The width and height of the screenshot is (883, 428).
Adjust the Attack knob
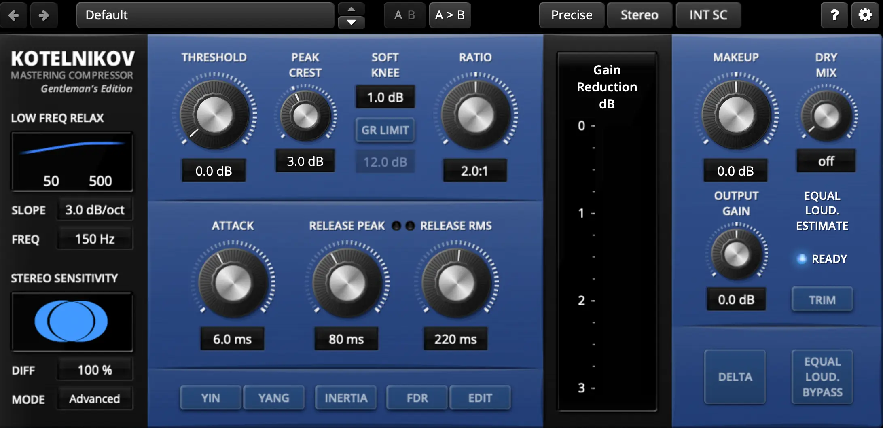tap(233, 283)
